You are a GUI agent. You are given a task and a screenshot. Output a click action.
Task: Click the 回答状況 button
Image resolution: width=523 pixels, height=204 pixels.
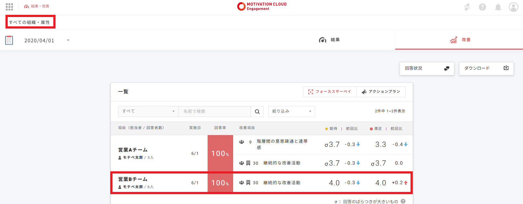coord(427,68)
